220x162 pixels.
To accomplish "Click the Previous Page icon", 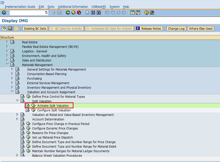I will (x=113, y=13).
